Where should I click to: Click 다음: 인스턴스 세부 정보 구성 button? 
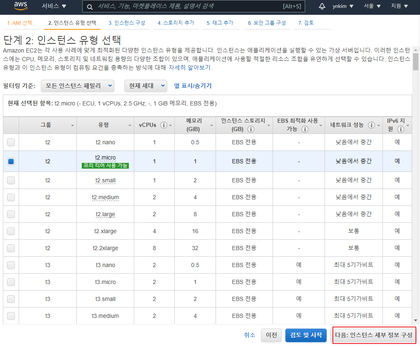pyautogui.click(x=374, y=335)
